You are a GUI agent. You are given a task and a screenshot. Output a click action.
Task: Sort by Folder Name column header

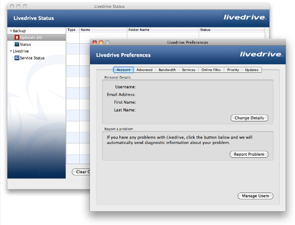click(x=163, y=29)
